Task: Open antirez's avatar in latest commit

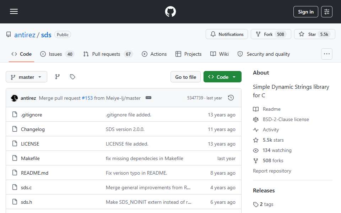Action: [14, 98]
